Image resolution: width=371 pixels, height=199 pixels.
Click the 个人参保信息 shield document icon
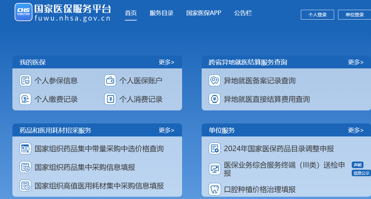point(25,80)
